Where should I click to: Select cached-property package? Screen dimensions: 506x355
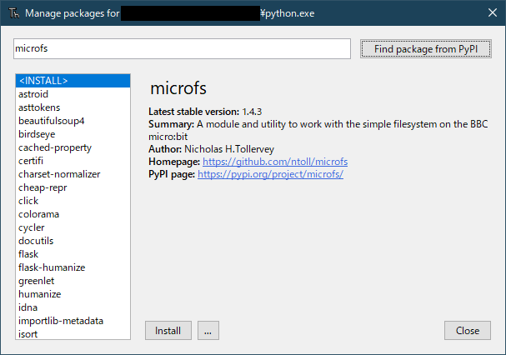coord(55,147)
